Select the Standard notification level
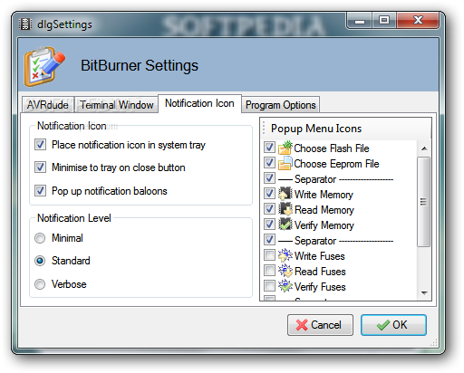This screenshot has width=464, height=373. coord(40,261)
